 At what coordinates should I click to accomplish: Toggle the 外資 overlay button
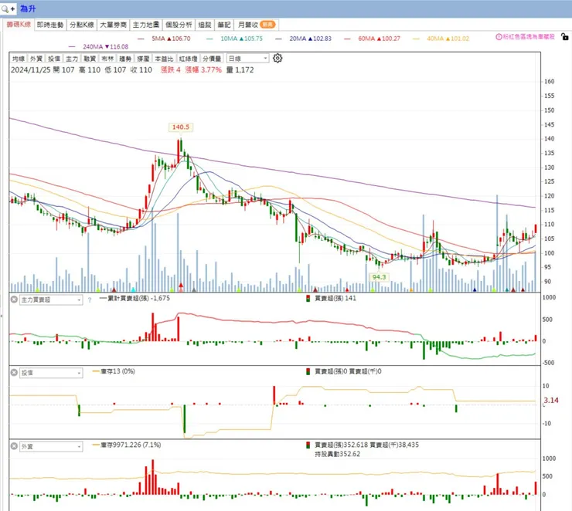tap(36, 58)
